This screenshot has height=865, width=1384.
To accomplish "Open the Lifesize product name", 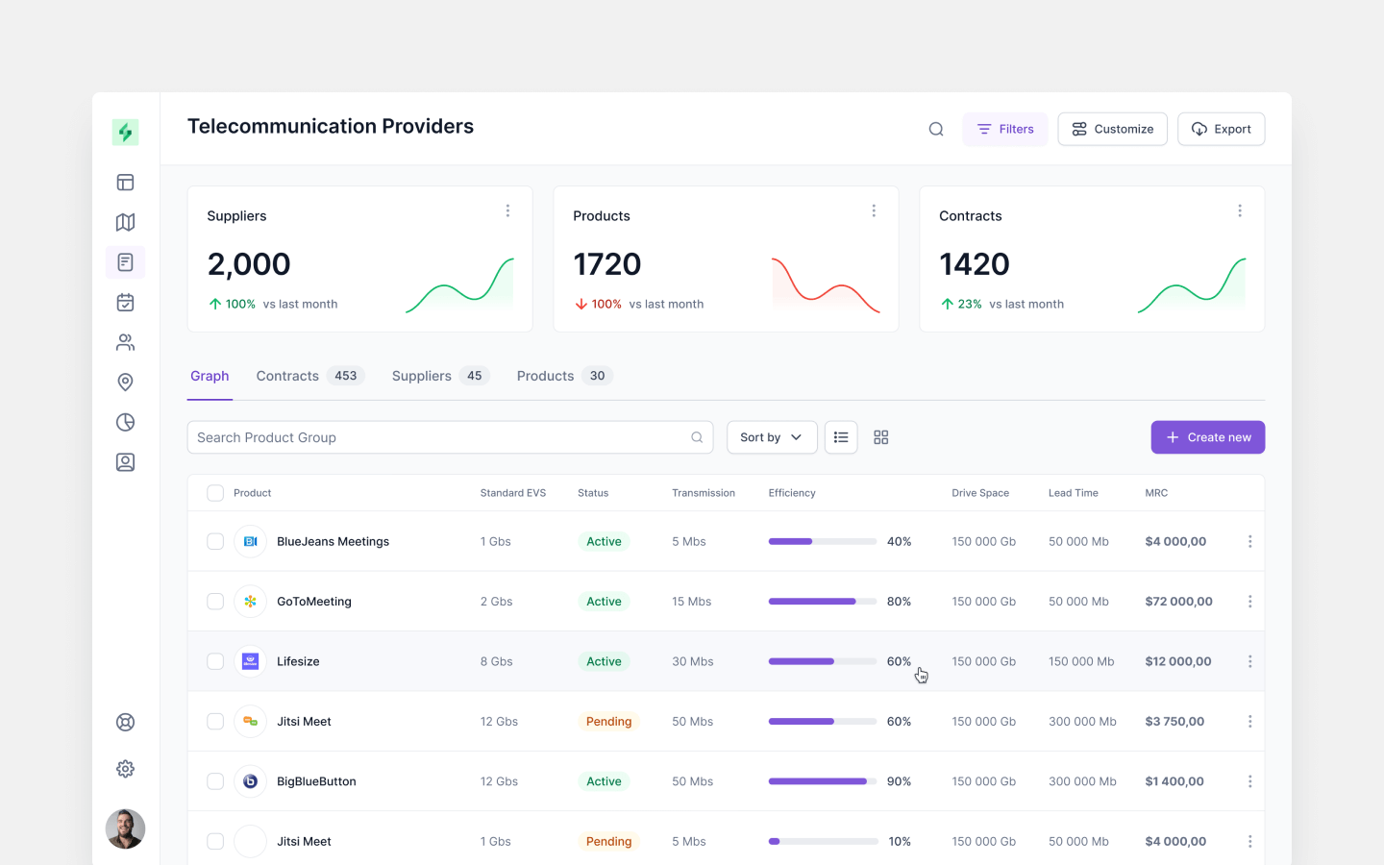I will point(298,661).
